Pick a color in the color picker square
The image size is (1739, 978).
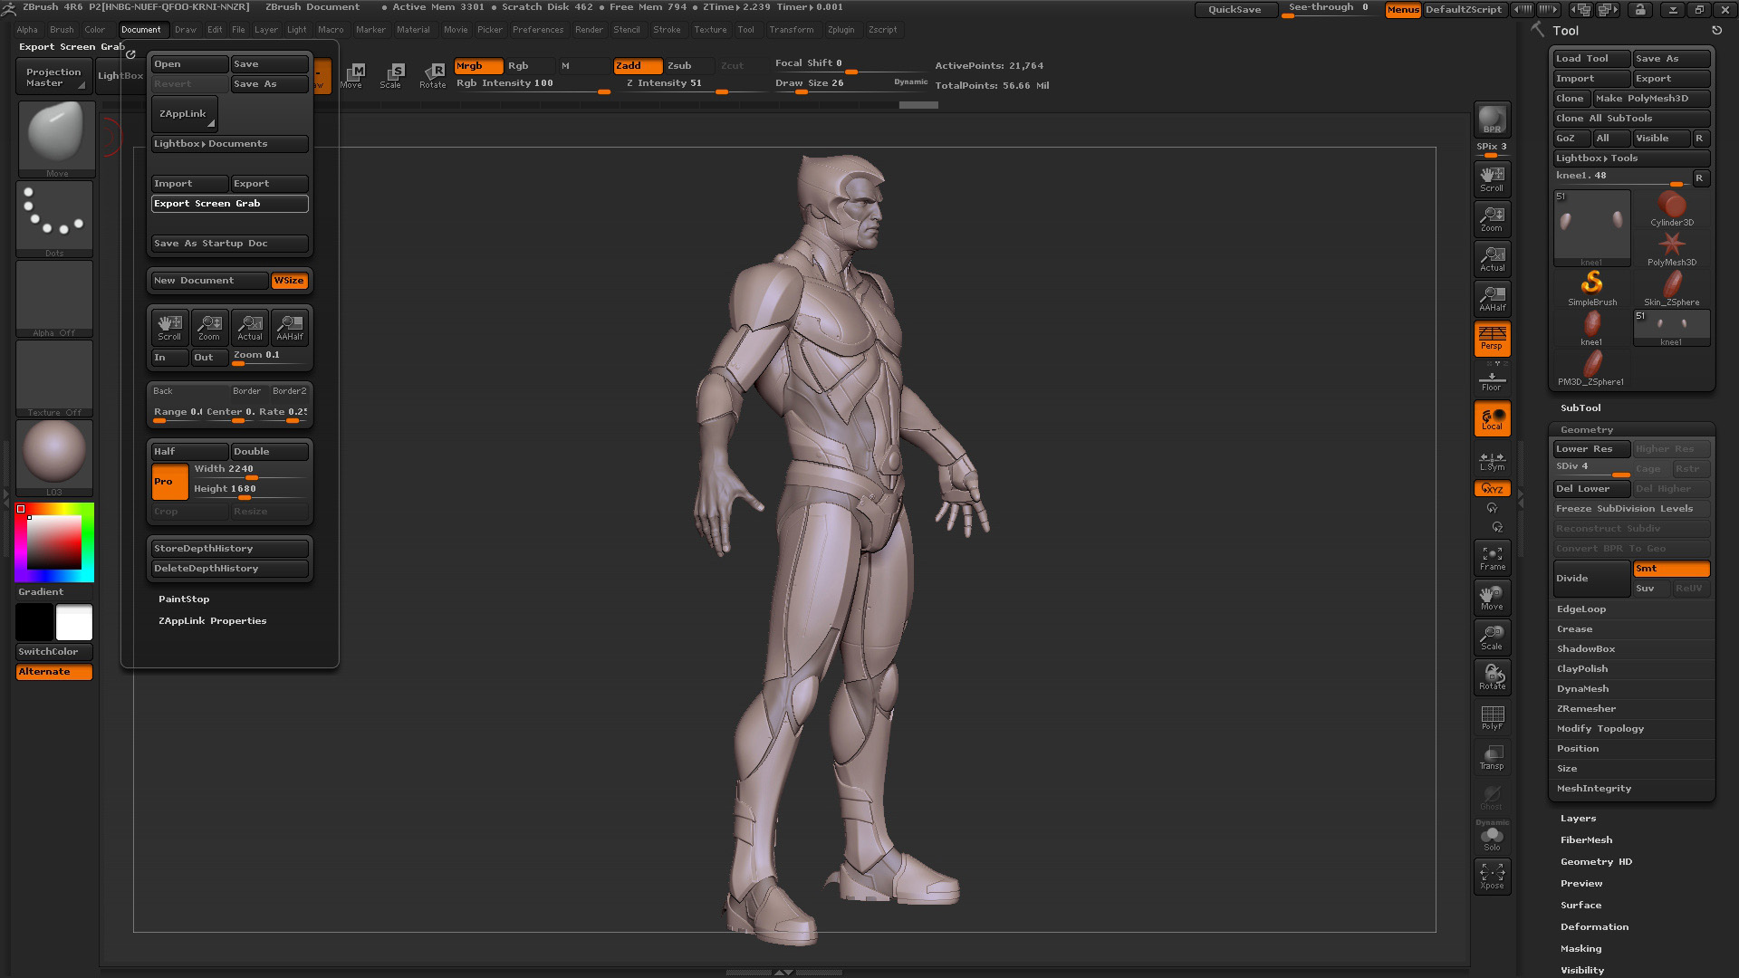[53, 542]
